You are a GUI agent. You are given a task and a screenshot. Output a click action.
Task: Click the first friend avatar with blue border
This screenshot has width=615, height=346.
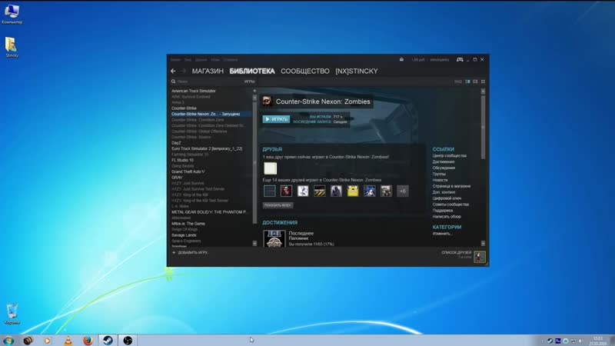pyautogui.click(x=270, y=191)
